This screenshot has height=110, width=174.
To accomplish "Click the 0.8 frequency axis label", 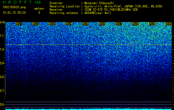I will [x=2, y=77].
